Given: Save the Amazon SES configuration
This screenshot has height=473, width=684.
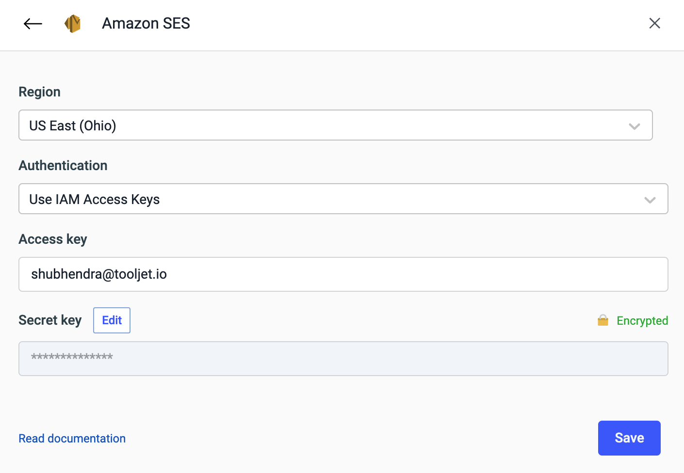Looking at the screenshot, I should pos(629,438).
